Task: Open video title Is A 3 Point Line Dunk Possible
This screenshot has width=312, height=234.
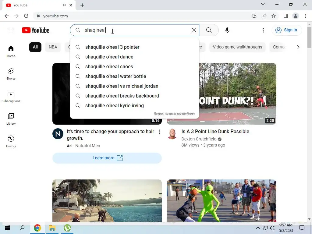Action: pyautogui.click(x=215, y=132)
